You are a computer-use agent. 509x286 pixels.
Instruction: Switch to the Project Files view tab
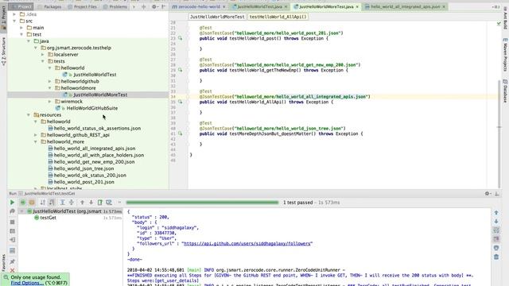[x=82, y=6]
